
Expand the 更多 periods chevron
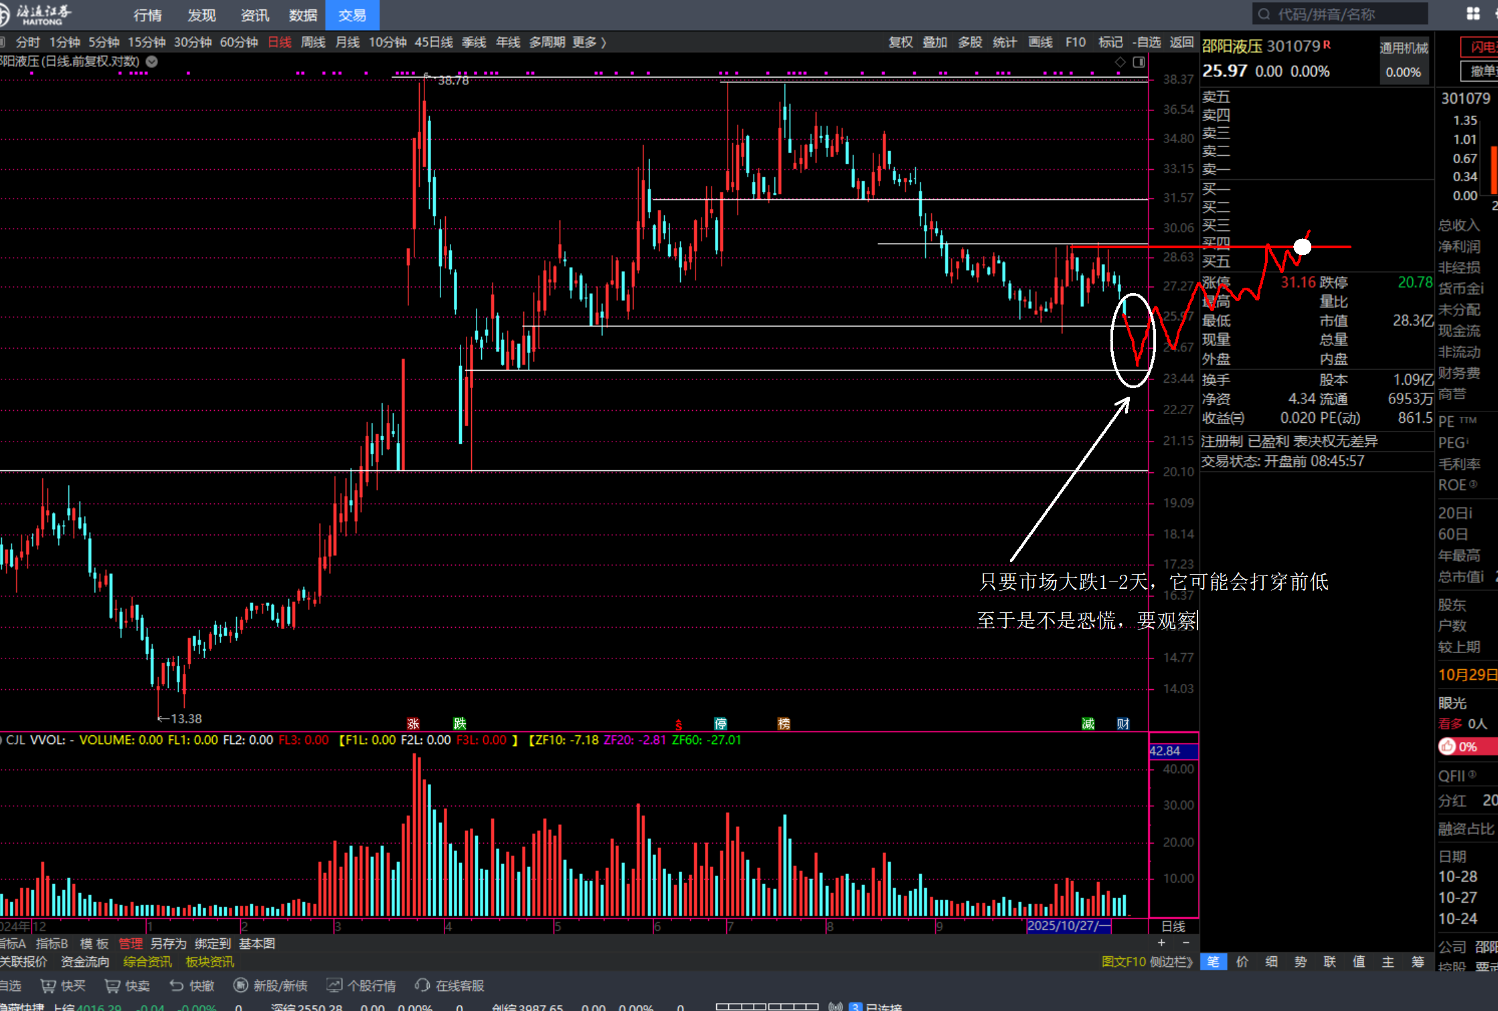click(603, 42)
